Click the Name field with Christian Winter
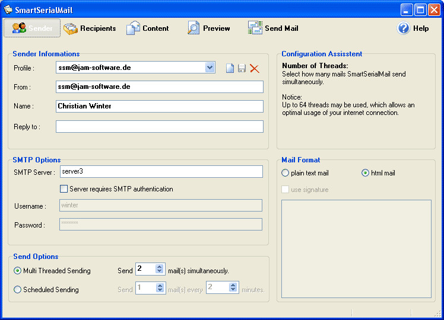The height and width of the screenshot is (320, 444). click(x=160, y=106)
